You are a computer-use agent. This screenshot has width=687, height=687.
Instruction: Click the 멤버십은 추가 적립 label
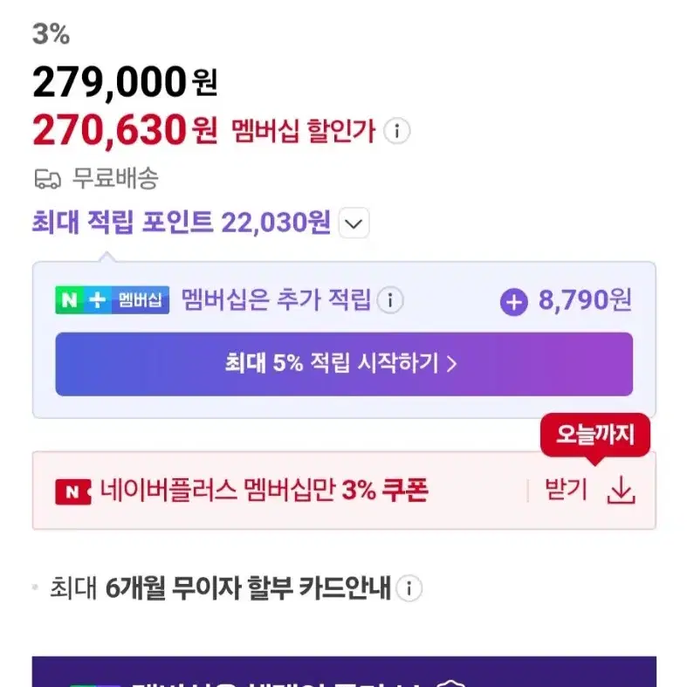[276, 299]
